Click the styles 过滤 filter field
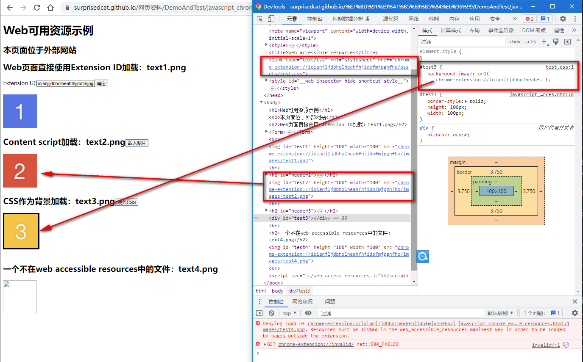583x362 pixels. pos(462,41)
